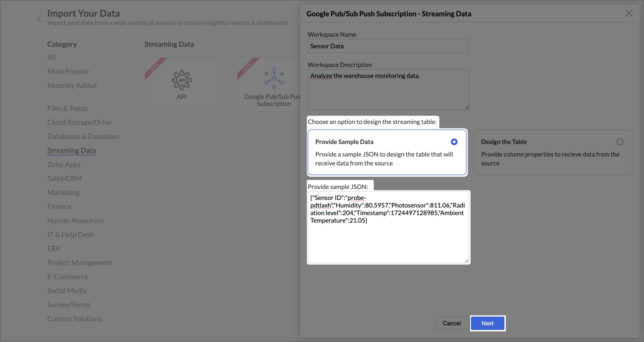Image resolution: width=644 pixels, height=342 pixels.
Task: Select the Provide Sample Data radio button
Action: 454,142
